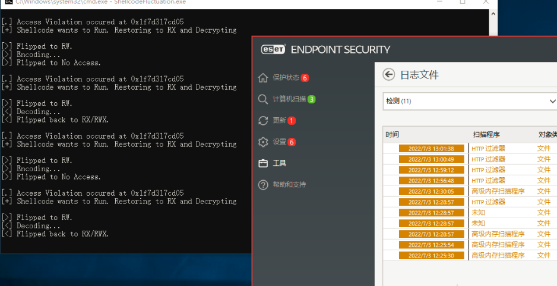Select log entry 2022/7/3 12:25:54
The image size is (557, 286).
[x=431, y=244]
